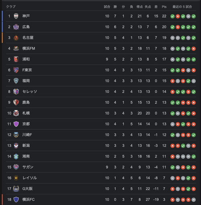This screenshot has width=201, height=205.
Task: Click Yokohama FM's latest loss cross icon
Action: pos(193,49)
